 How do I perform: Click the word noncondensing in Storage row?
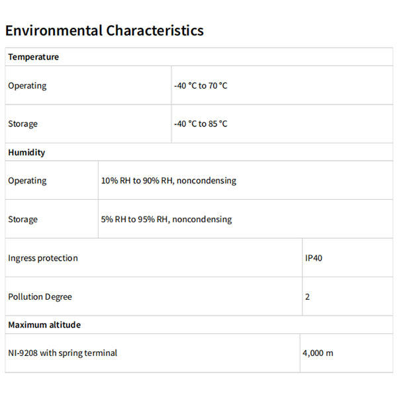(x=202, y=219)
